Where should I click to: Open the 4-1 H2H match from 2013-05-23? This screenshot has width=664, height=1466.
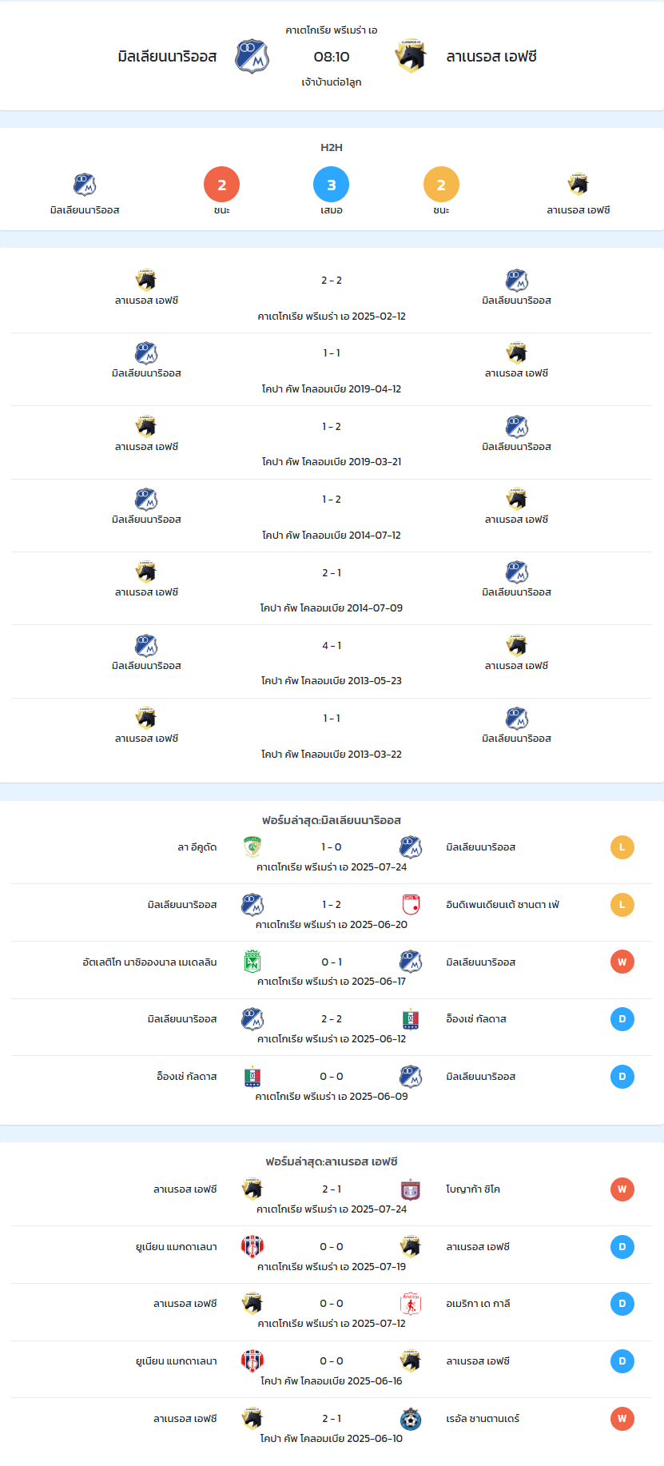click(x=332, y=662)
